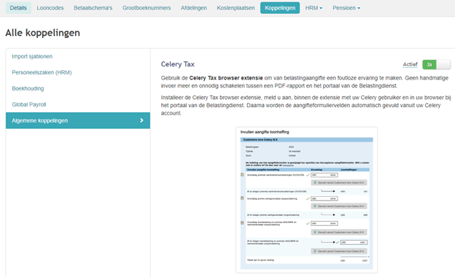The width and height of the screenshot is (455, 277).
Task: Click the bold 'Celery Tax browser extensie' text
Action: click(x=226, y=78)
